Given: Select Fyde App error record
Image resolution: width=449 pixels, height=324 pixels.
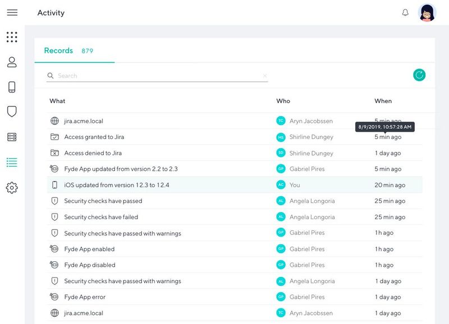Looking at the screenshot, I should [235, 297].
